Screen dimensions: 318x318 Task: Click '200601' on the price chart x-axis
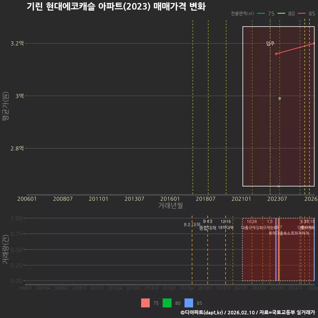27,199
